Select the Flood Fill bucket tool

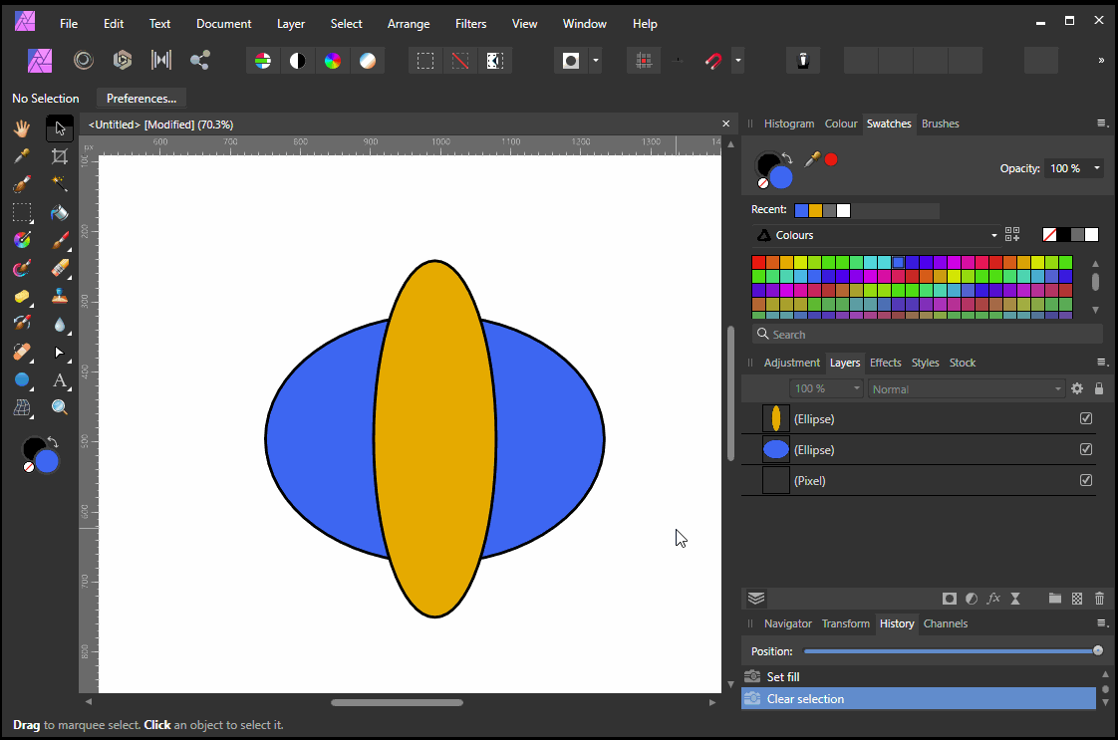(60, 212)
